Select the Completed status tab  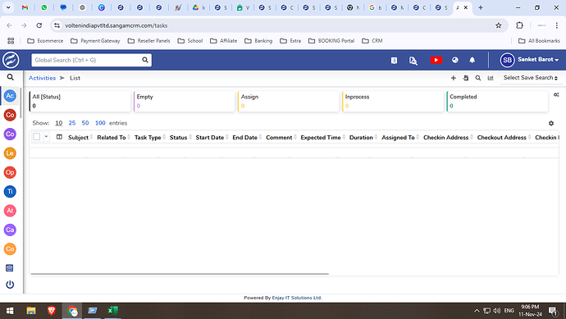[x=497, y=101]
